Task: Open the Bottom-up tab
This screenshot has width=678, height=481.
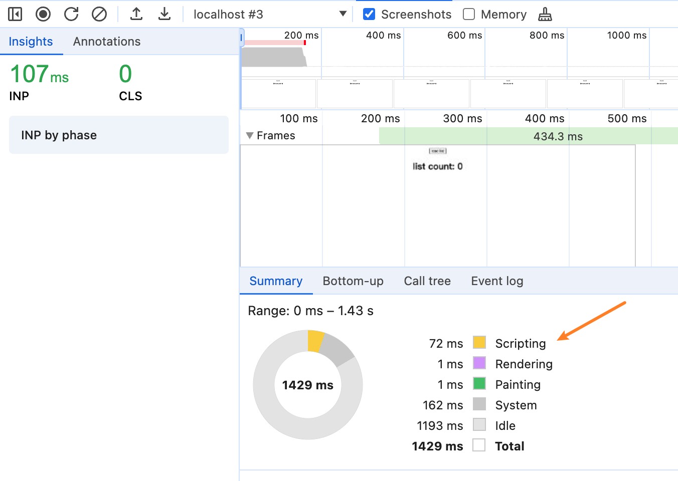Action: tap(353, 281)
